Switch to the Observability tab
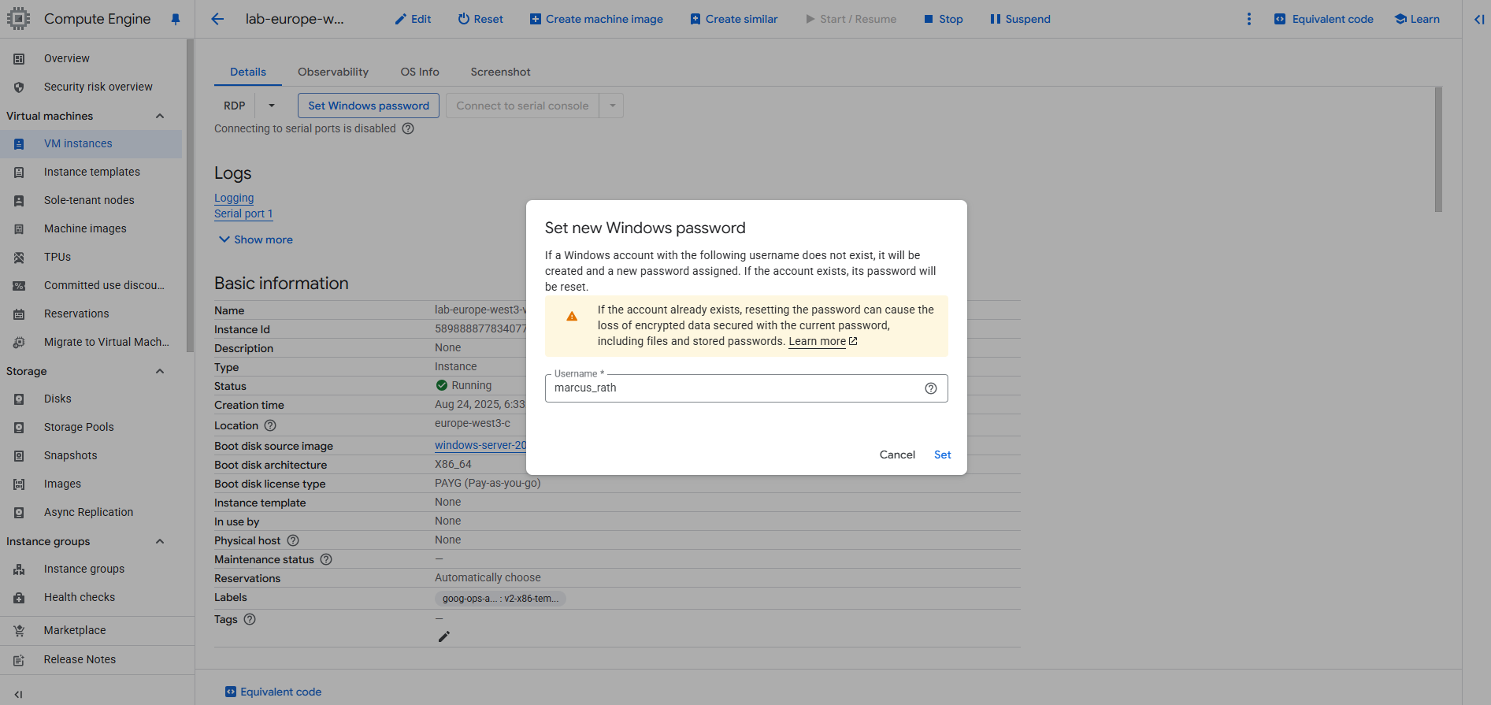Image resolution: width=1491 pixels, height=705 pixels. (333, 72)
